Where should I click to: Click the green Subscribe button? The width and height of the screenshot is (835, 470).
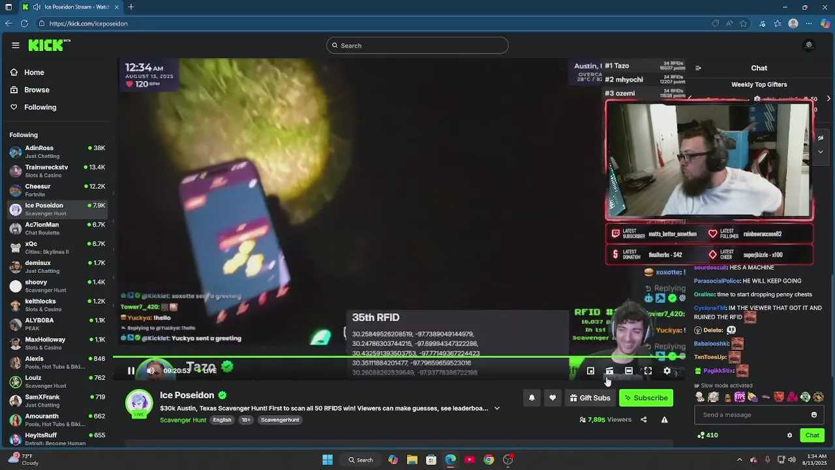[646, 398]
